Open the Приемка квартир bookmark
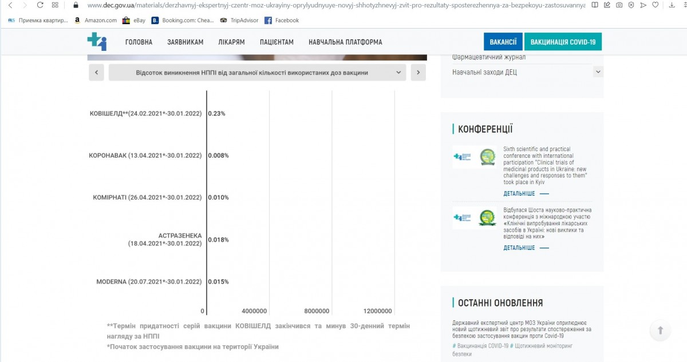 [x=38, y=21]
